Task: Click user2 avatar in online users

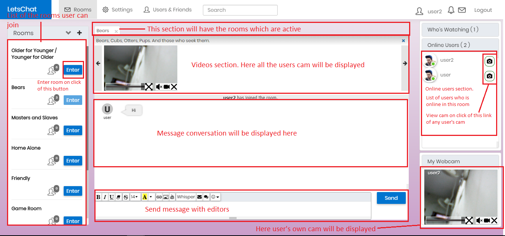Action: click(429, 61)
